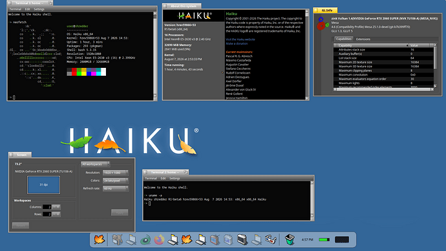446x251 pixels.
Task: Open the 3D glasses app in dock
Action: click(x=270, y=239)
